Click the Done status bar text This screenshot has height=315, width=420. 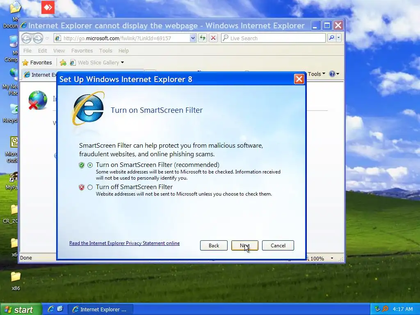(x=26, y=258)
